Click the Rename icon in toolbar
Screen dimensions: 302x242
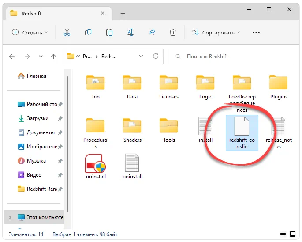[130, 32]
